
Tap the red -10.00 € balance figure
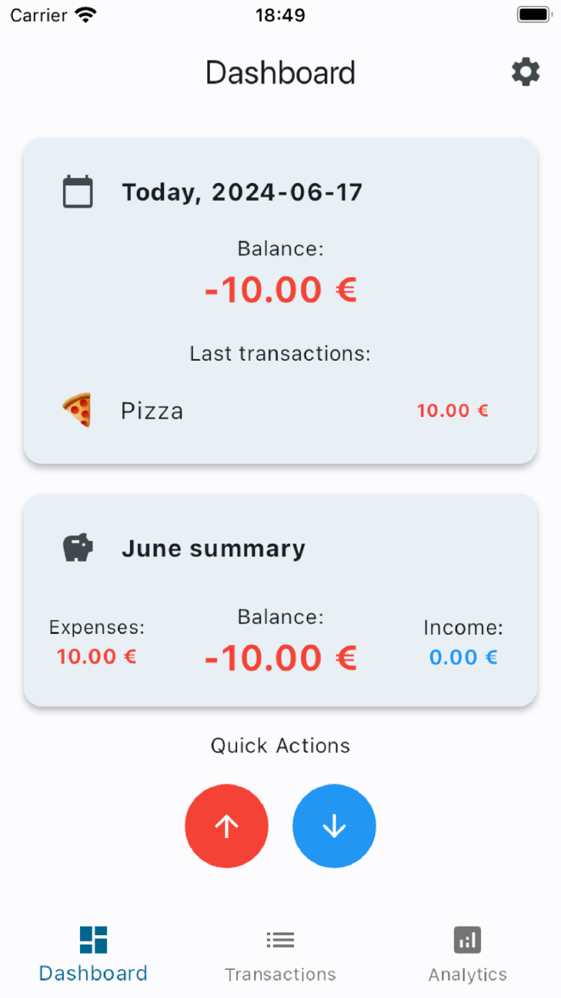(280, 289)
